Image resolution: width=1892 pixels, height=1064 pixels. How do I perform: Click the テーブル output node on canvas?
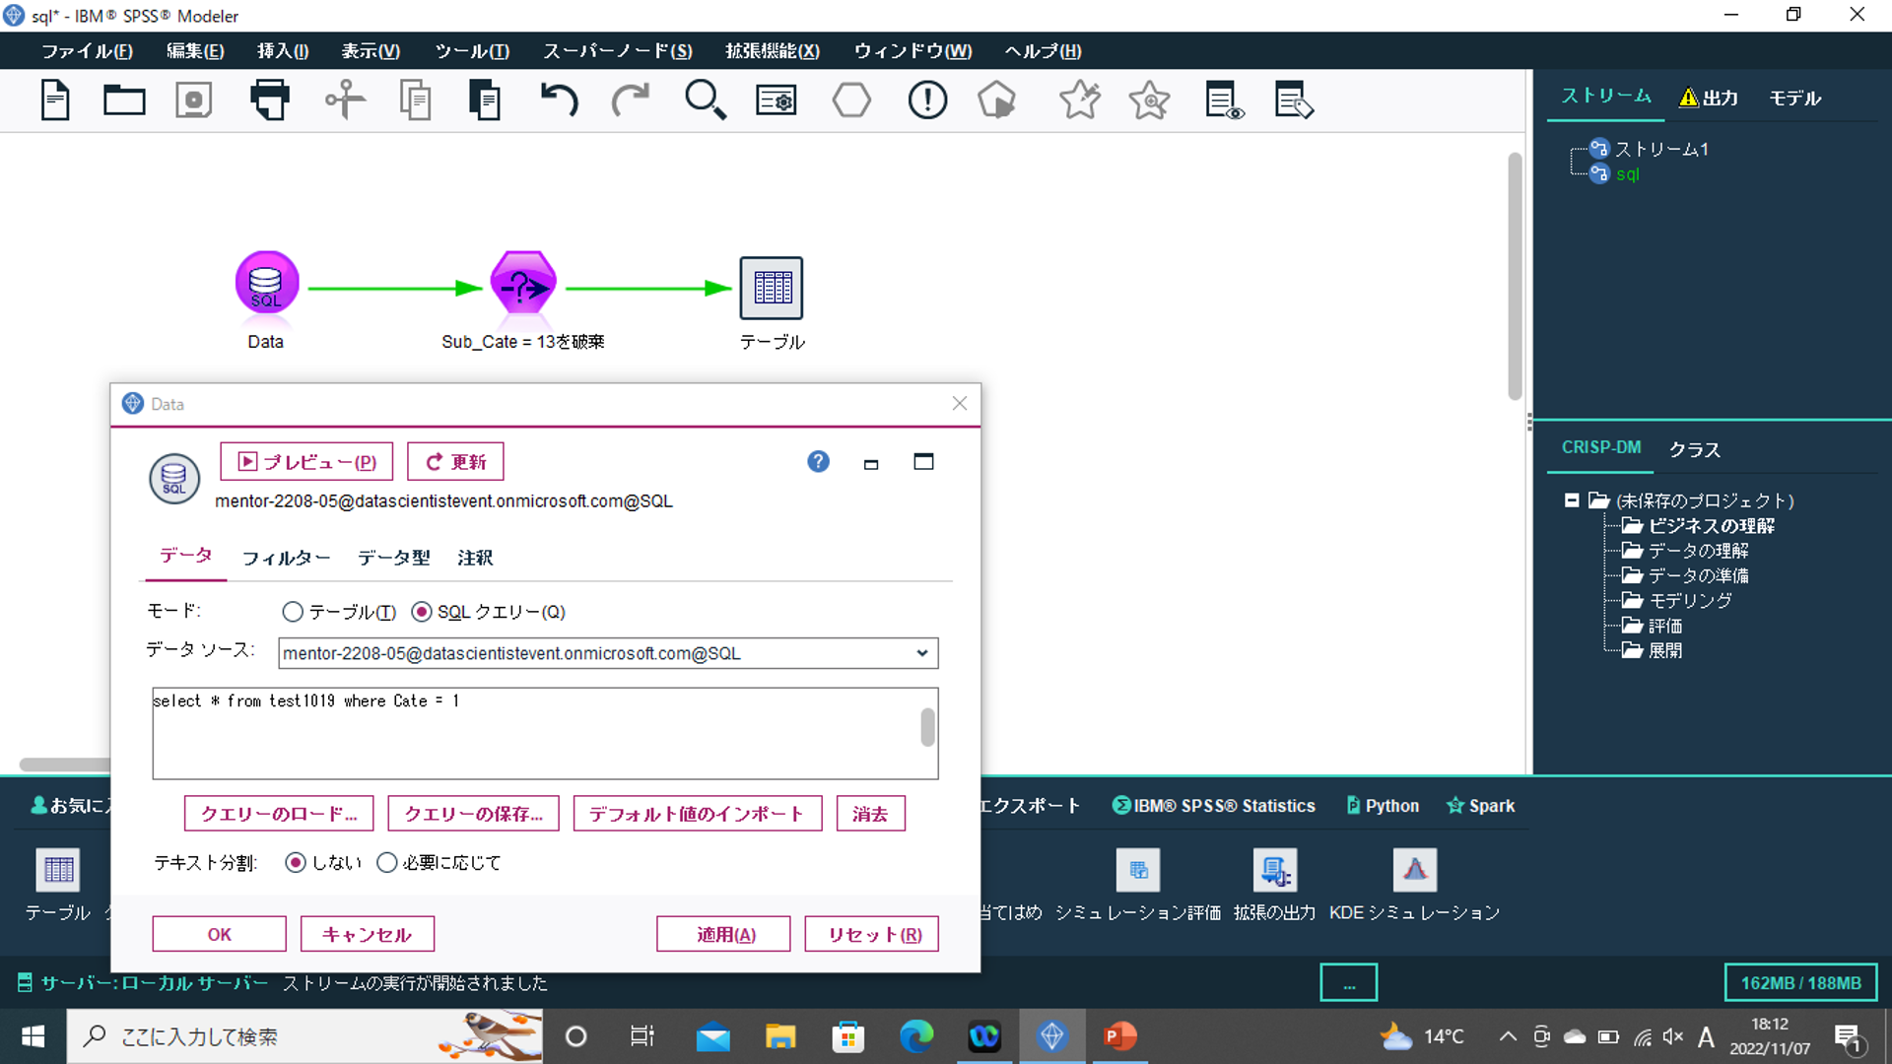[772, 288]
